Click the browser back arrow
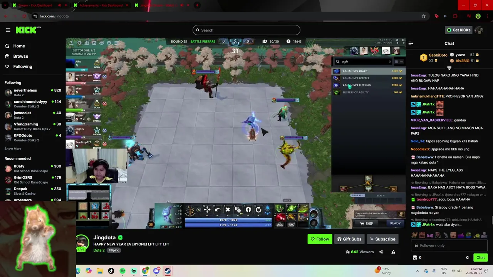 pyautogui.click(x=6, y=16)
